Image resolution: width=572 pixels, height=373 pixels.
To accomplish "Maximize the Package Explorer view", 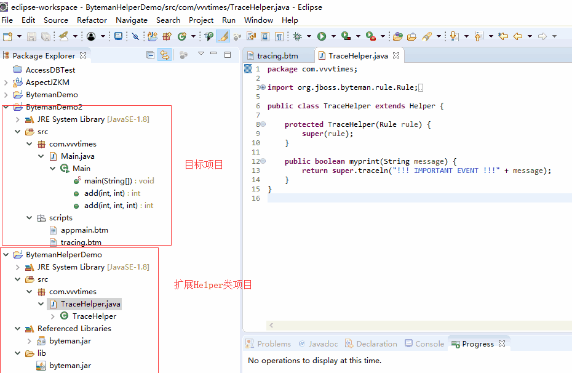I will click(x=228, y=55).
